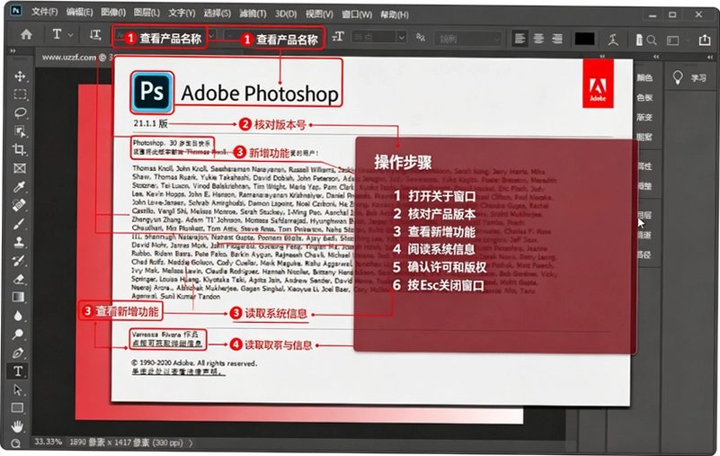
Task: Open the anti-aliasing method dropdown
Action: coord(468,39)
